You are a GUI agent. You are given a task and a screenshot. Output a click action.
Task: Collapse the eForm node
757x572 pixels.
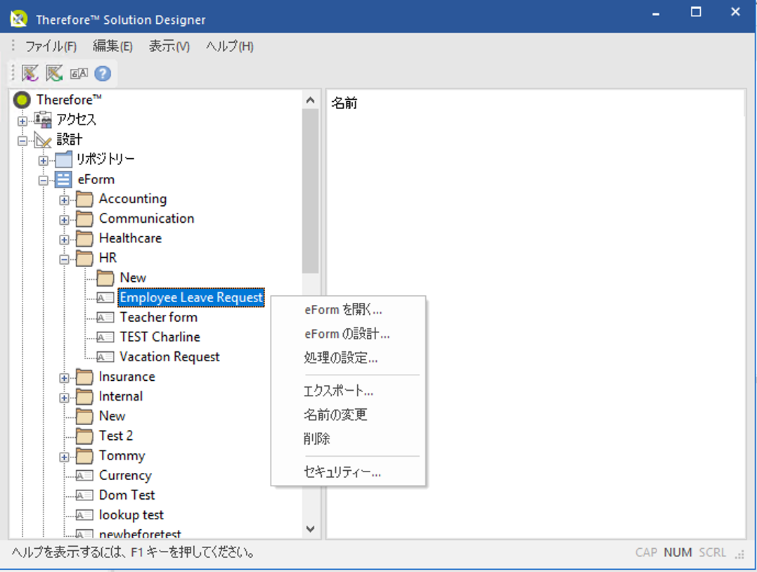tap(44, 181)
